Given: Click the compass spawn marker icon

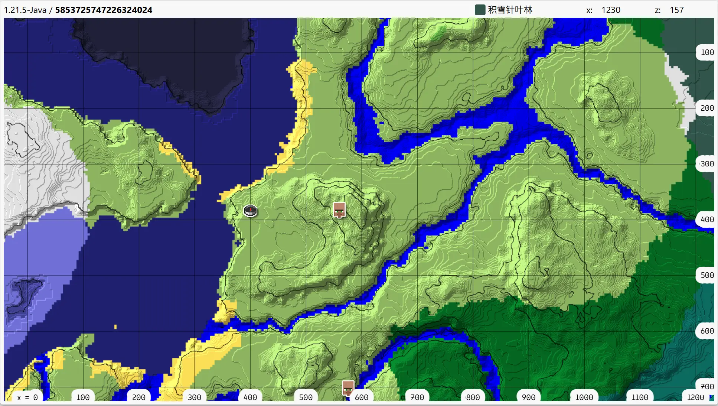Looking at the screenshot, I should pos(250,211).
